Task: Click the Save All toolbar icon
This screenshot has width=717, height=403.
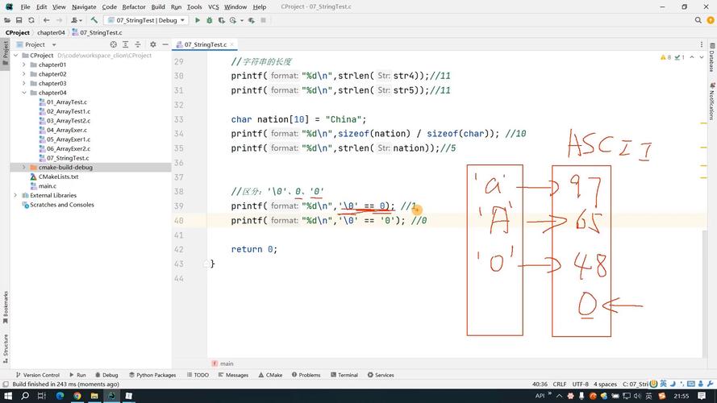Action: tap(19, 20)
